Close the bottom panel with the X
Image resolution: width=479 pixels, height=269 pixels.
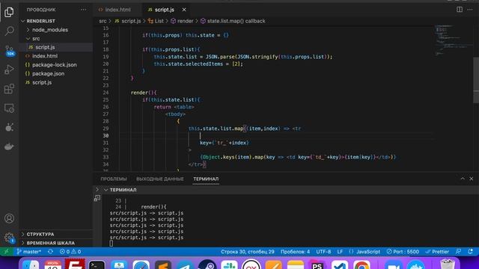pos(472,179)
